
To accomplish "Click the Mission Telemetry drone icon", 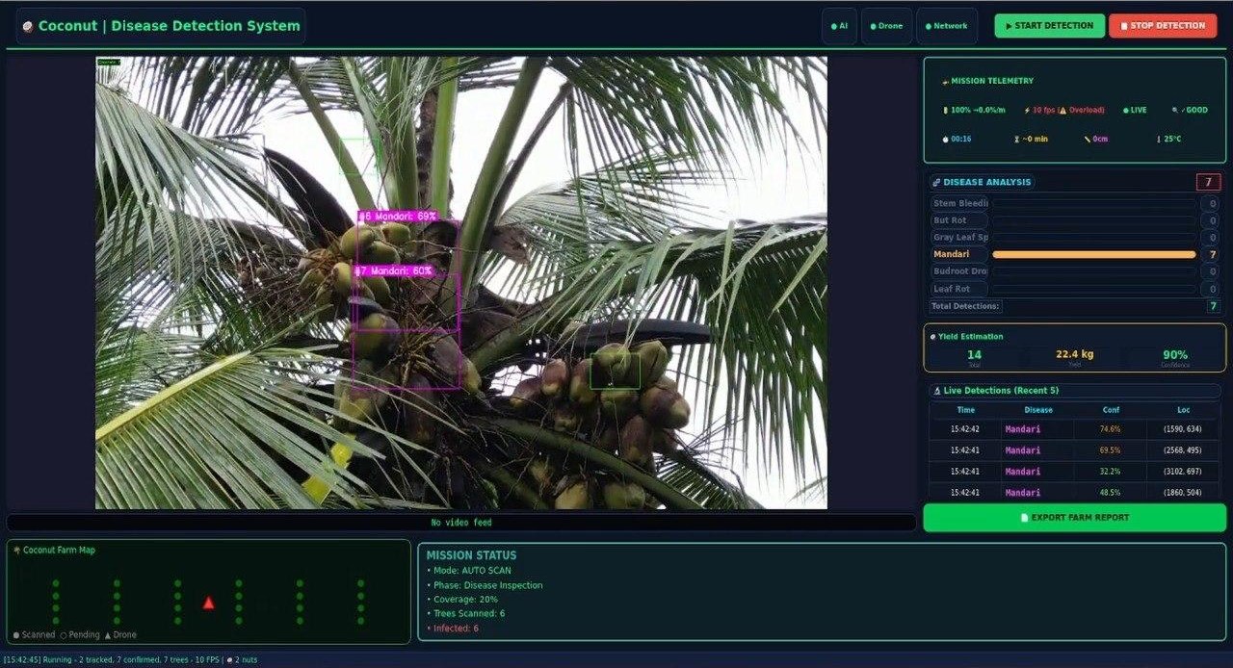I will pyautogui.click(x=945, y=82).
